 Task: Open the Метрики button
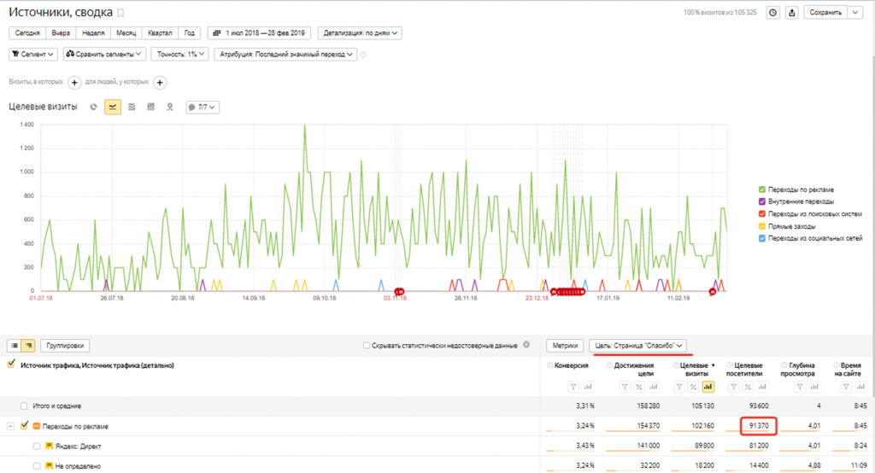click(565, 346)
